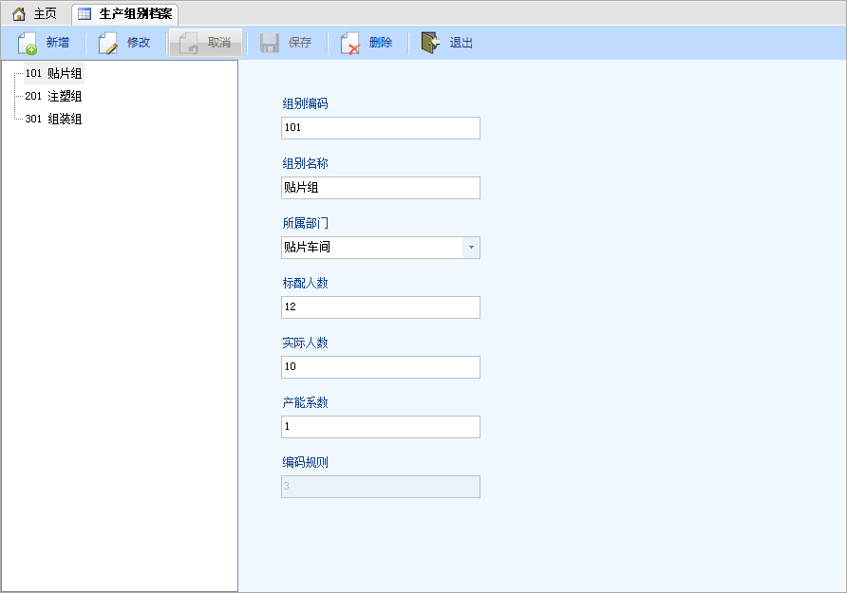
Task: Select tree node 201 注塑组
Action: 53,96
